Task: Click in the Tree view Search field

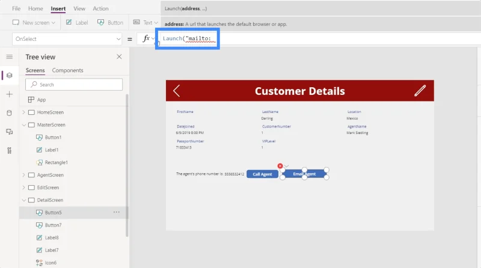Action: pos(74,84)
